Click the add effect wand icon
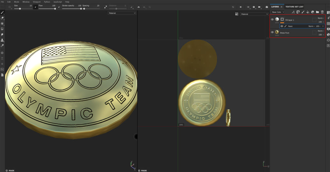The width and height of the screenshot is (330, 172). [293, 12]
